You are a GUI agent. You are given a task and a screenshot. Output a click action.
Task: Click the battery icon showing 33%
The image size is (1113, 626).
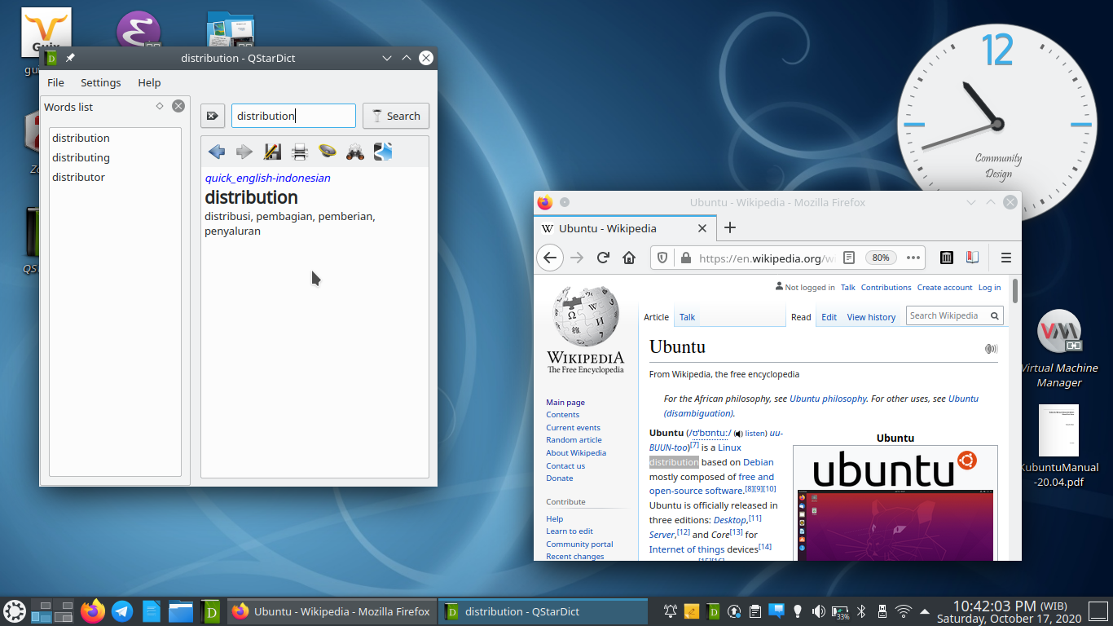[840, 611]
